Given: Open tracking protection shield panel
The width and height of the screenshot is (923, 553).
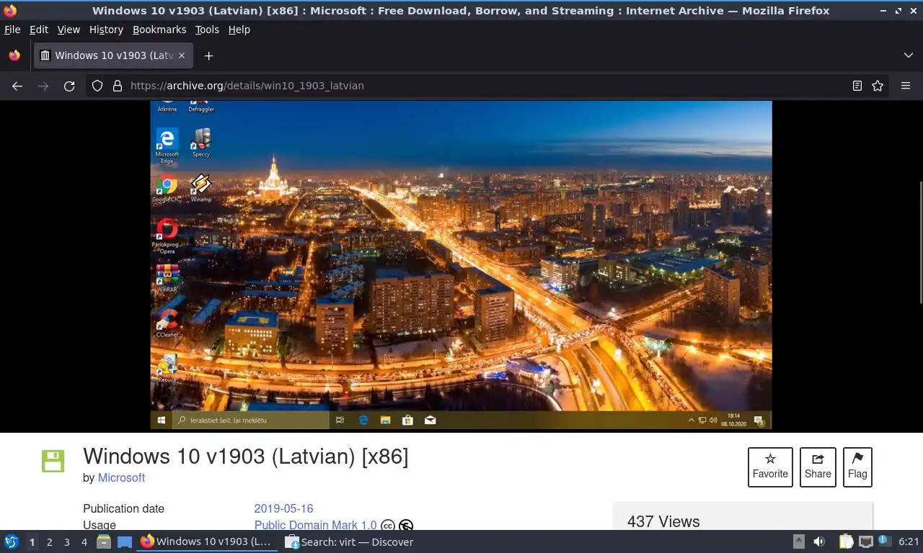Looking at the screenshot, I should pyautogui.click(x=97, y=86).
